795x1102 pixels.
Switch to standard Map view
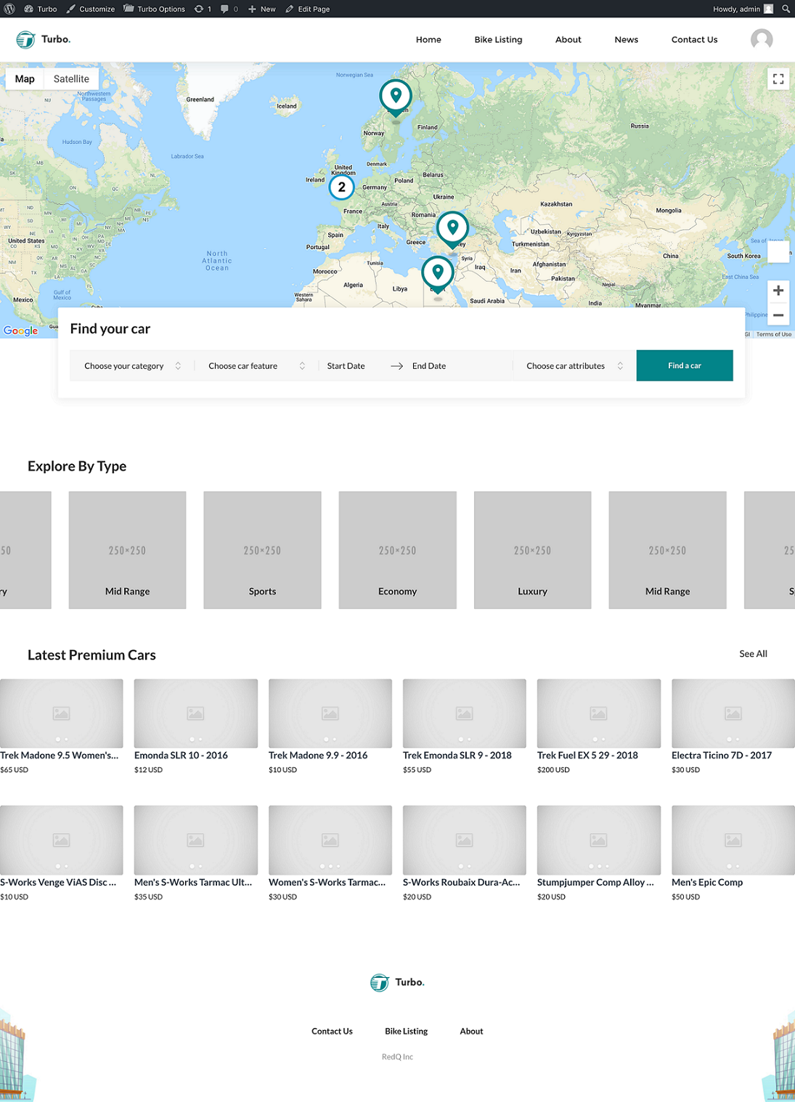click(x=25, y=79)
